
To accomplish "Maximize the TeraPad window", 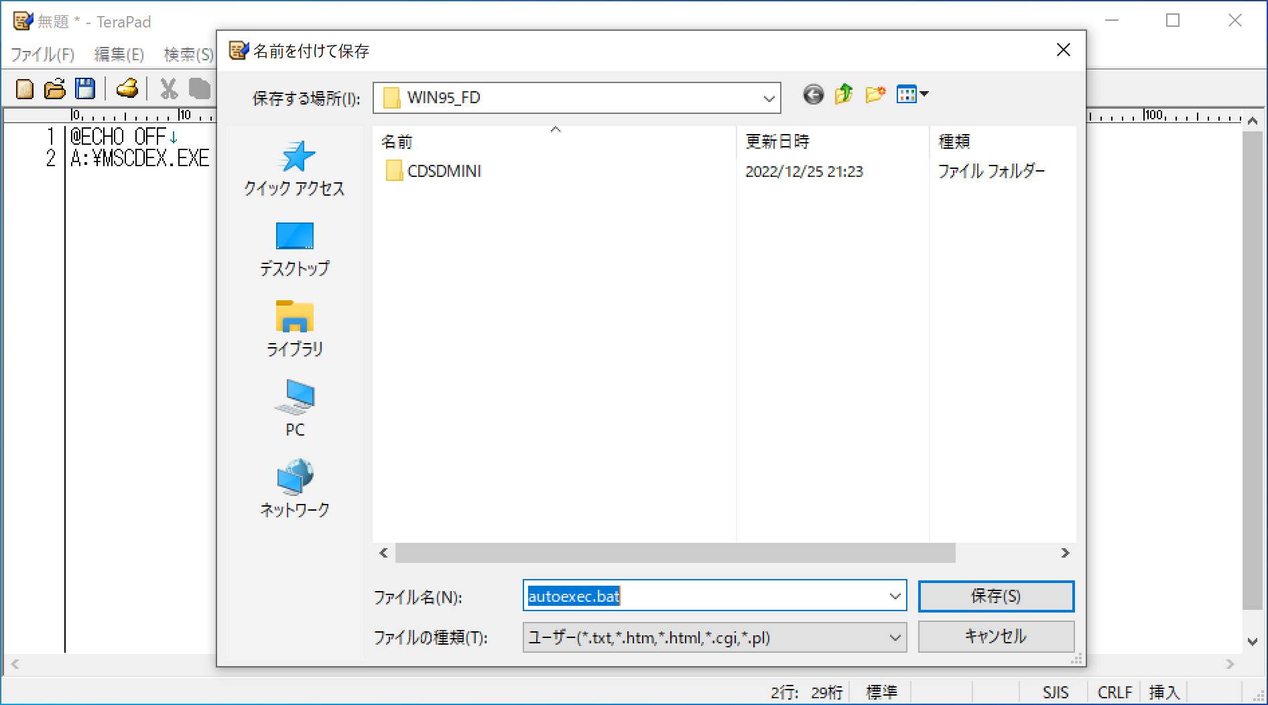I will (x=1173, y=21).
